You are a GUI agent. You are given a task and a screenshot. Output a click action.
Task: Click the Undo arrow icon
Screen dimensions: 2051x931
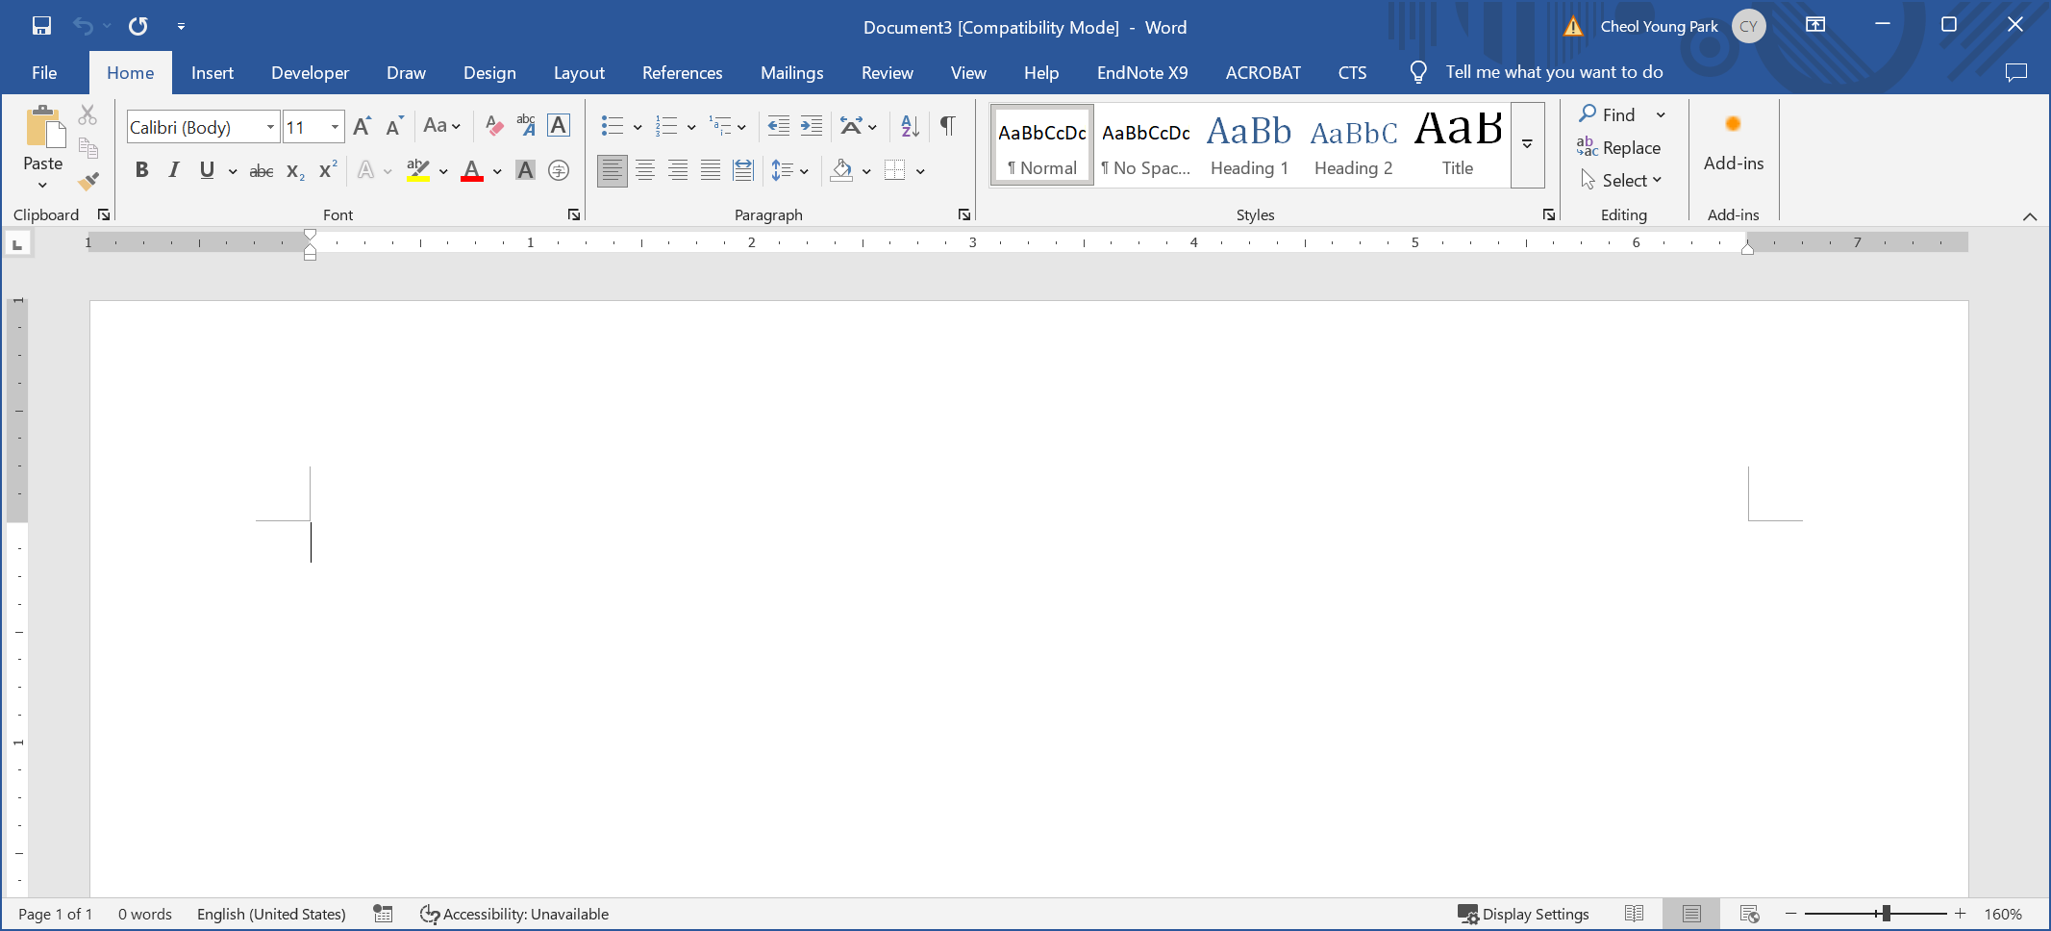[x=84, y=26]
